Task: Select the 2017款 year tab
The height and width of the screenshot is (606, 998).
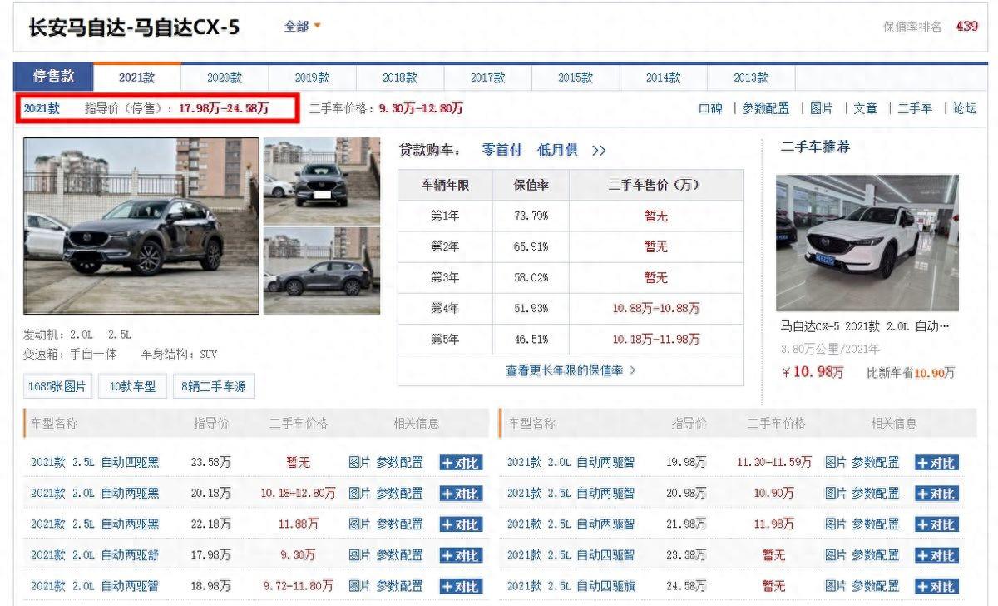Action: point(487,77)
